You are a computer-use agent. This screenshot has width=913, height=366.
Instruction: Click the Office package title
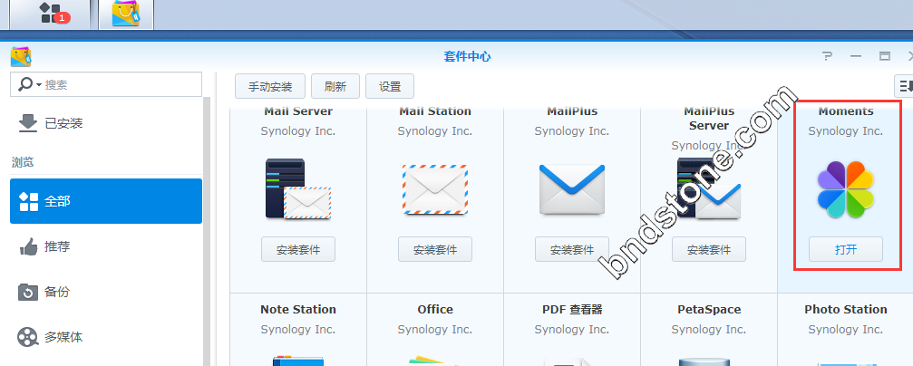coord(435,310)
